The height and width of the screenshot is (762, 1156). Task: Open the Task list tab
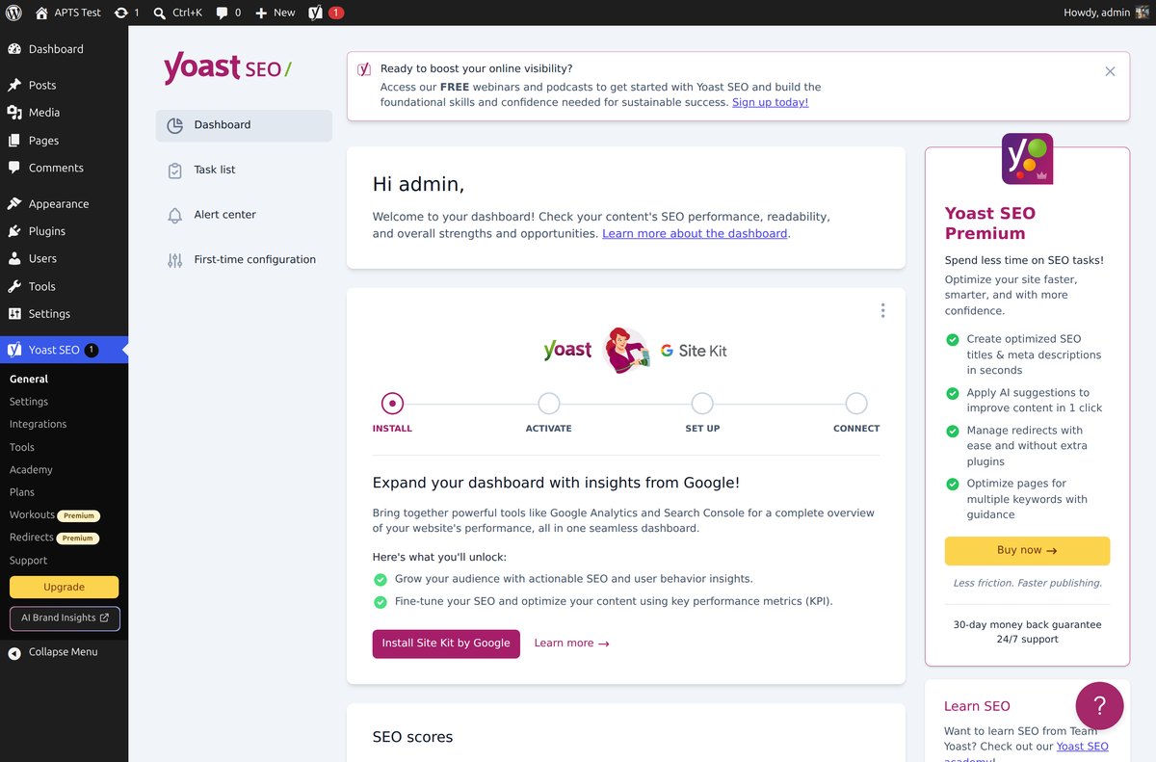coord(244,170)
